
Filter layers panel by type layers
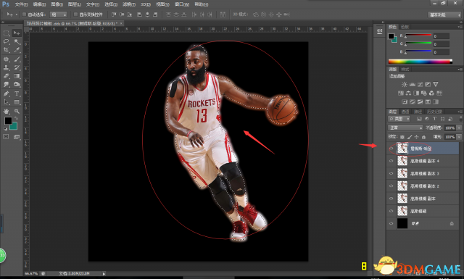coord(434,119)
